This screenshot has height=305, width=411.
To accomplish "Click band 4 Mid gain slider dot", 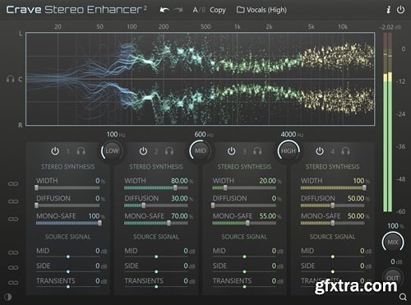I will (x=333, y=256).
